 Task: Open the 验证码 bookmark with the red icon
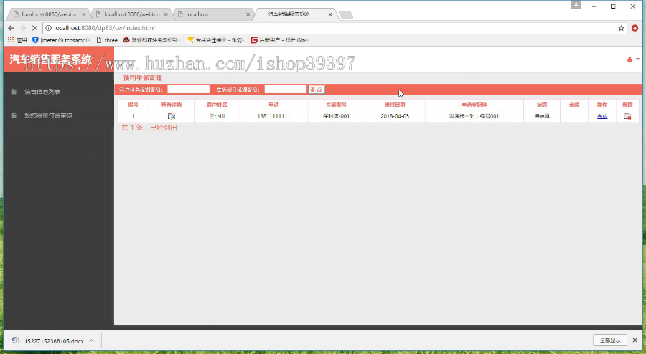click(x=151, y=40)
